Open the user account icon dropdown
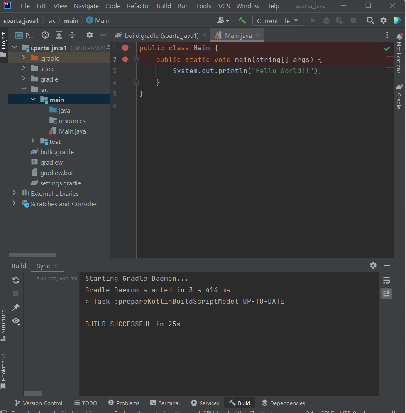The image size is (406, 413). coord(223,20)
